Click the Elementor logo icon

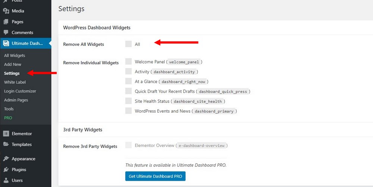click(6, 134)
